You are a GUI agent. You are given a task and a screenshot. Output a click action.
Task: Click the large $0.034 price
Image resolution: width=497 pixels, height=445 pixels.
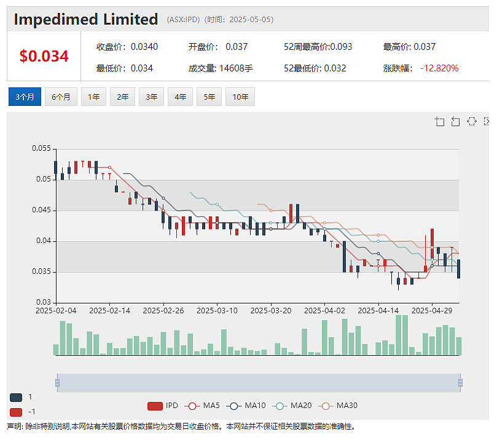pyautogui.click(x=44, y=56)
